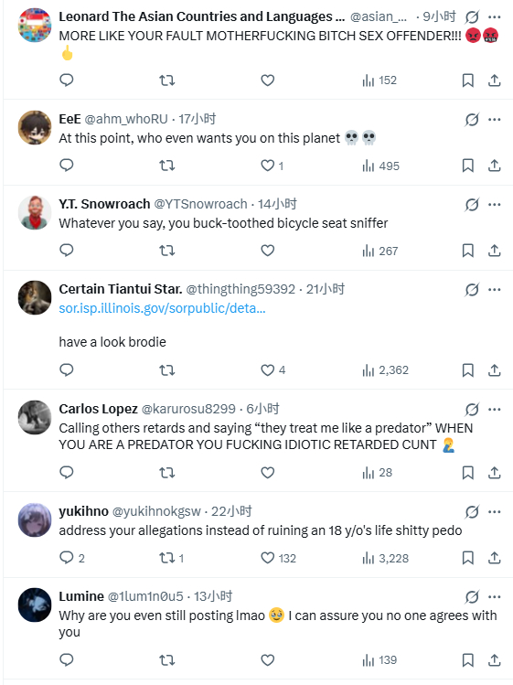Share Certain Tiantui Star's tweet
The width and height of the screenshot is (513, 685).
(494, 370)
